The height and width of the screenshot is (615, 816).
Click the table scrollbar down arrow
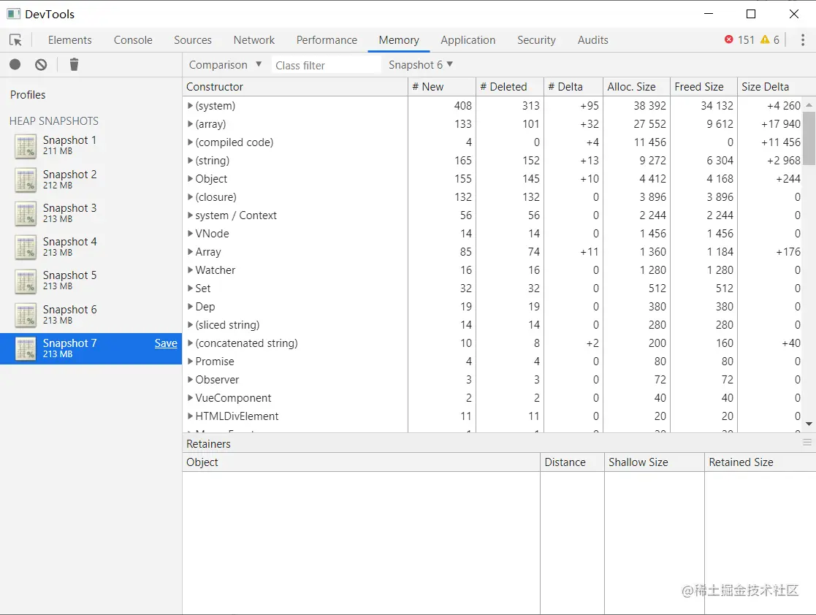point(809,424)
